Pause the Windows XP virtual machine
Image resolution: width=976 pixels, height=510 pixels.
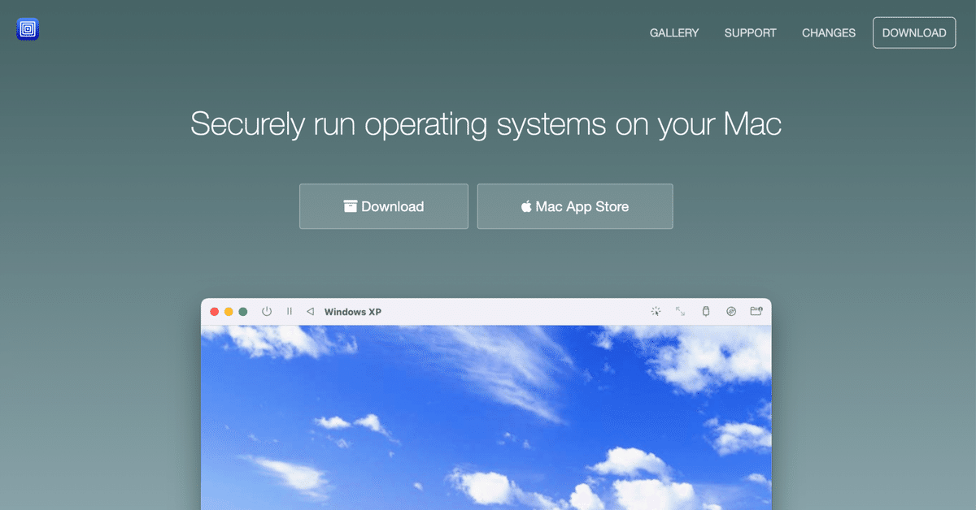289,311
